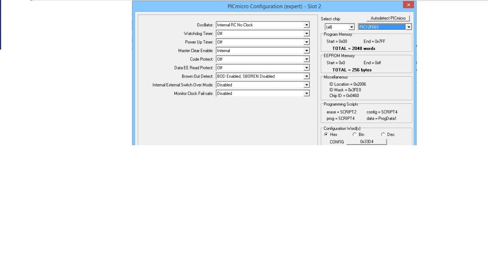Click the Chip ID = 0x0460 text
Image resolution: width=488 pixels, height=274 pixels.
click(x=344, y=96)
